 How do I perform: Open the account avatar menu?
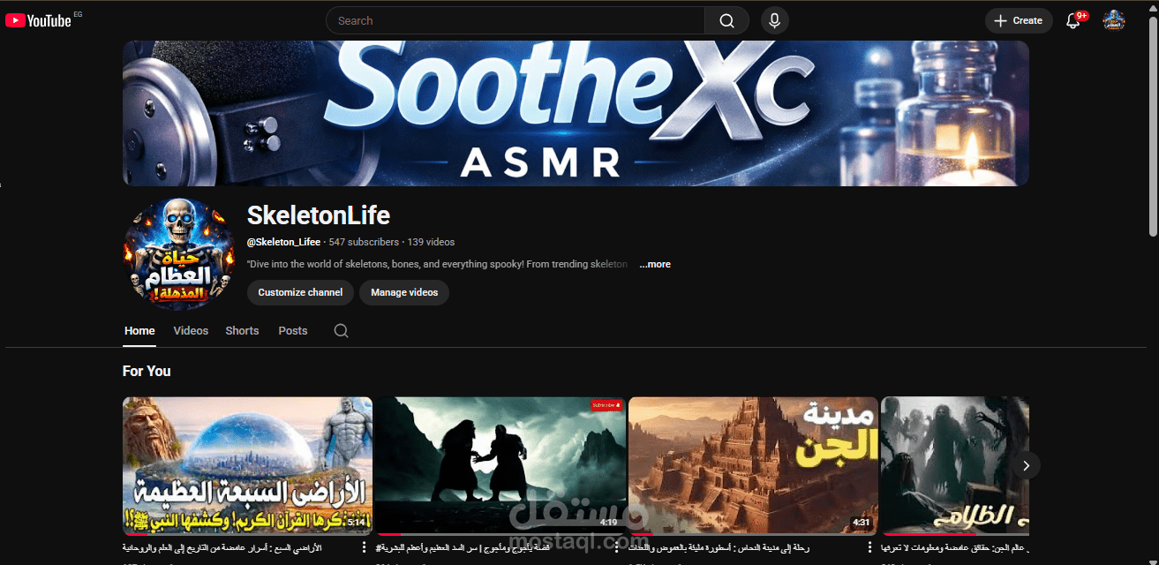[1114, 20]
